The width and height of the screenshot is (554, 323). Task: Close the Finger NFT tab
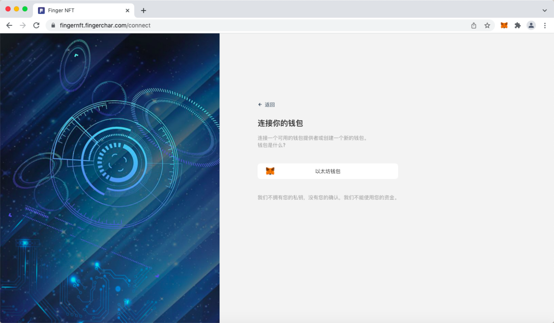point(127,10)
